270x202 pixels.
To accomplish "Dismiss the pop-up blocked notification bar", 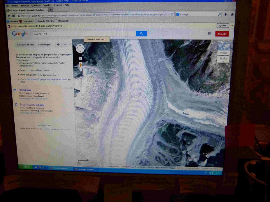I will click(x=232, y=26).
